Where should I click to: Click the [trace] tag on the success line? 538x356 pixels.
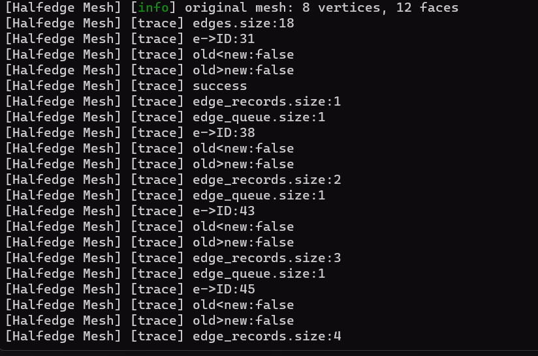click(x=157, y=86)
